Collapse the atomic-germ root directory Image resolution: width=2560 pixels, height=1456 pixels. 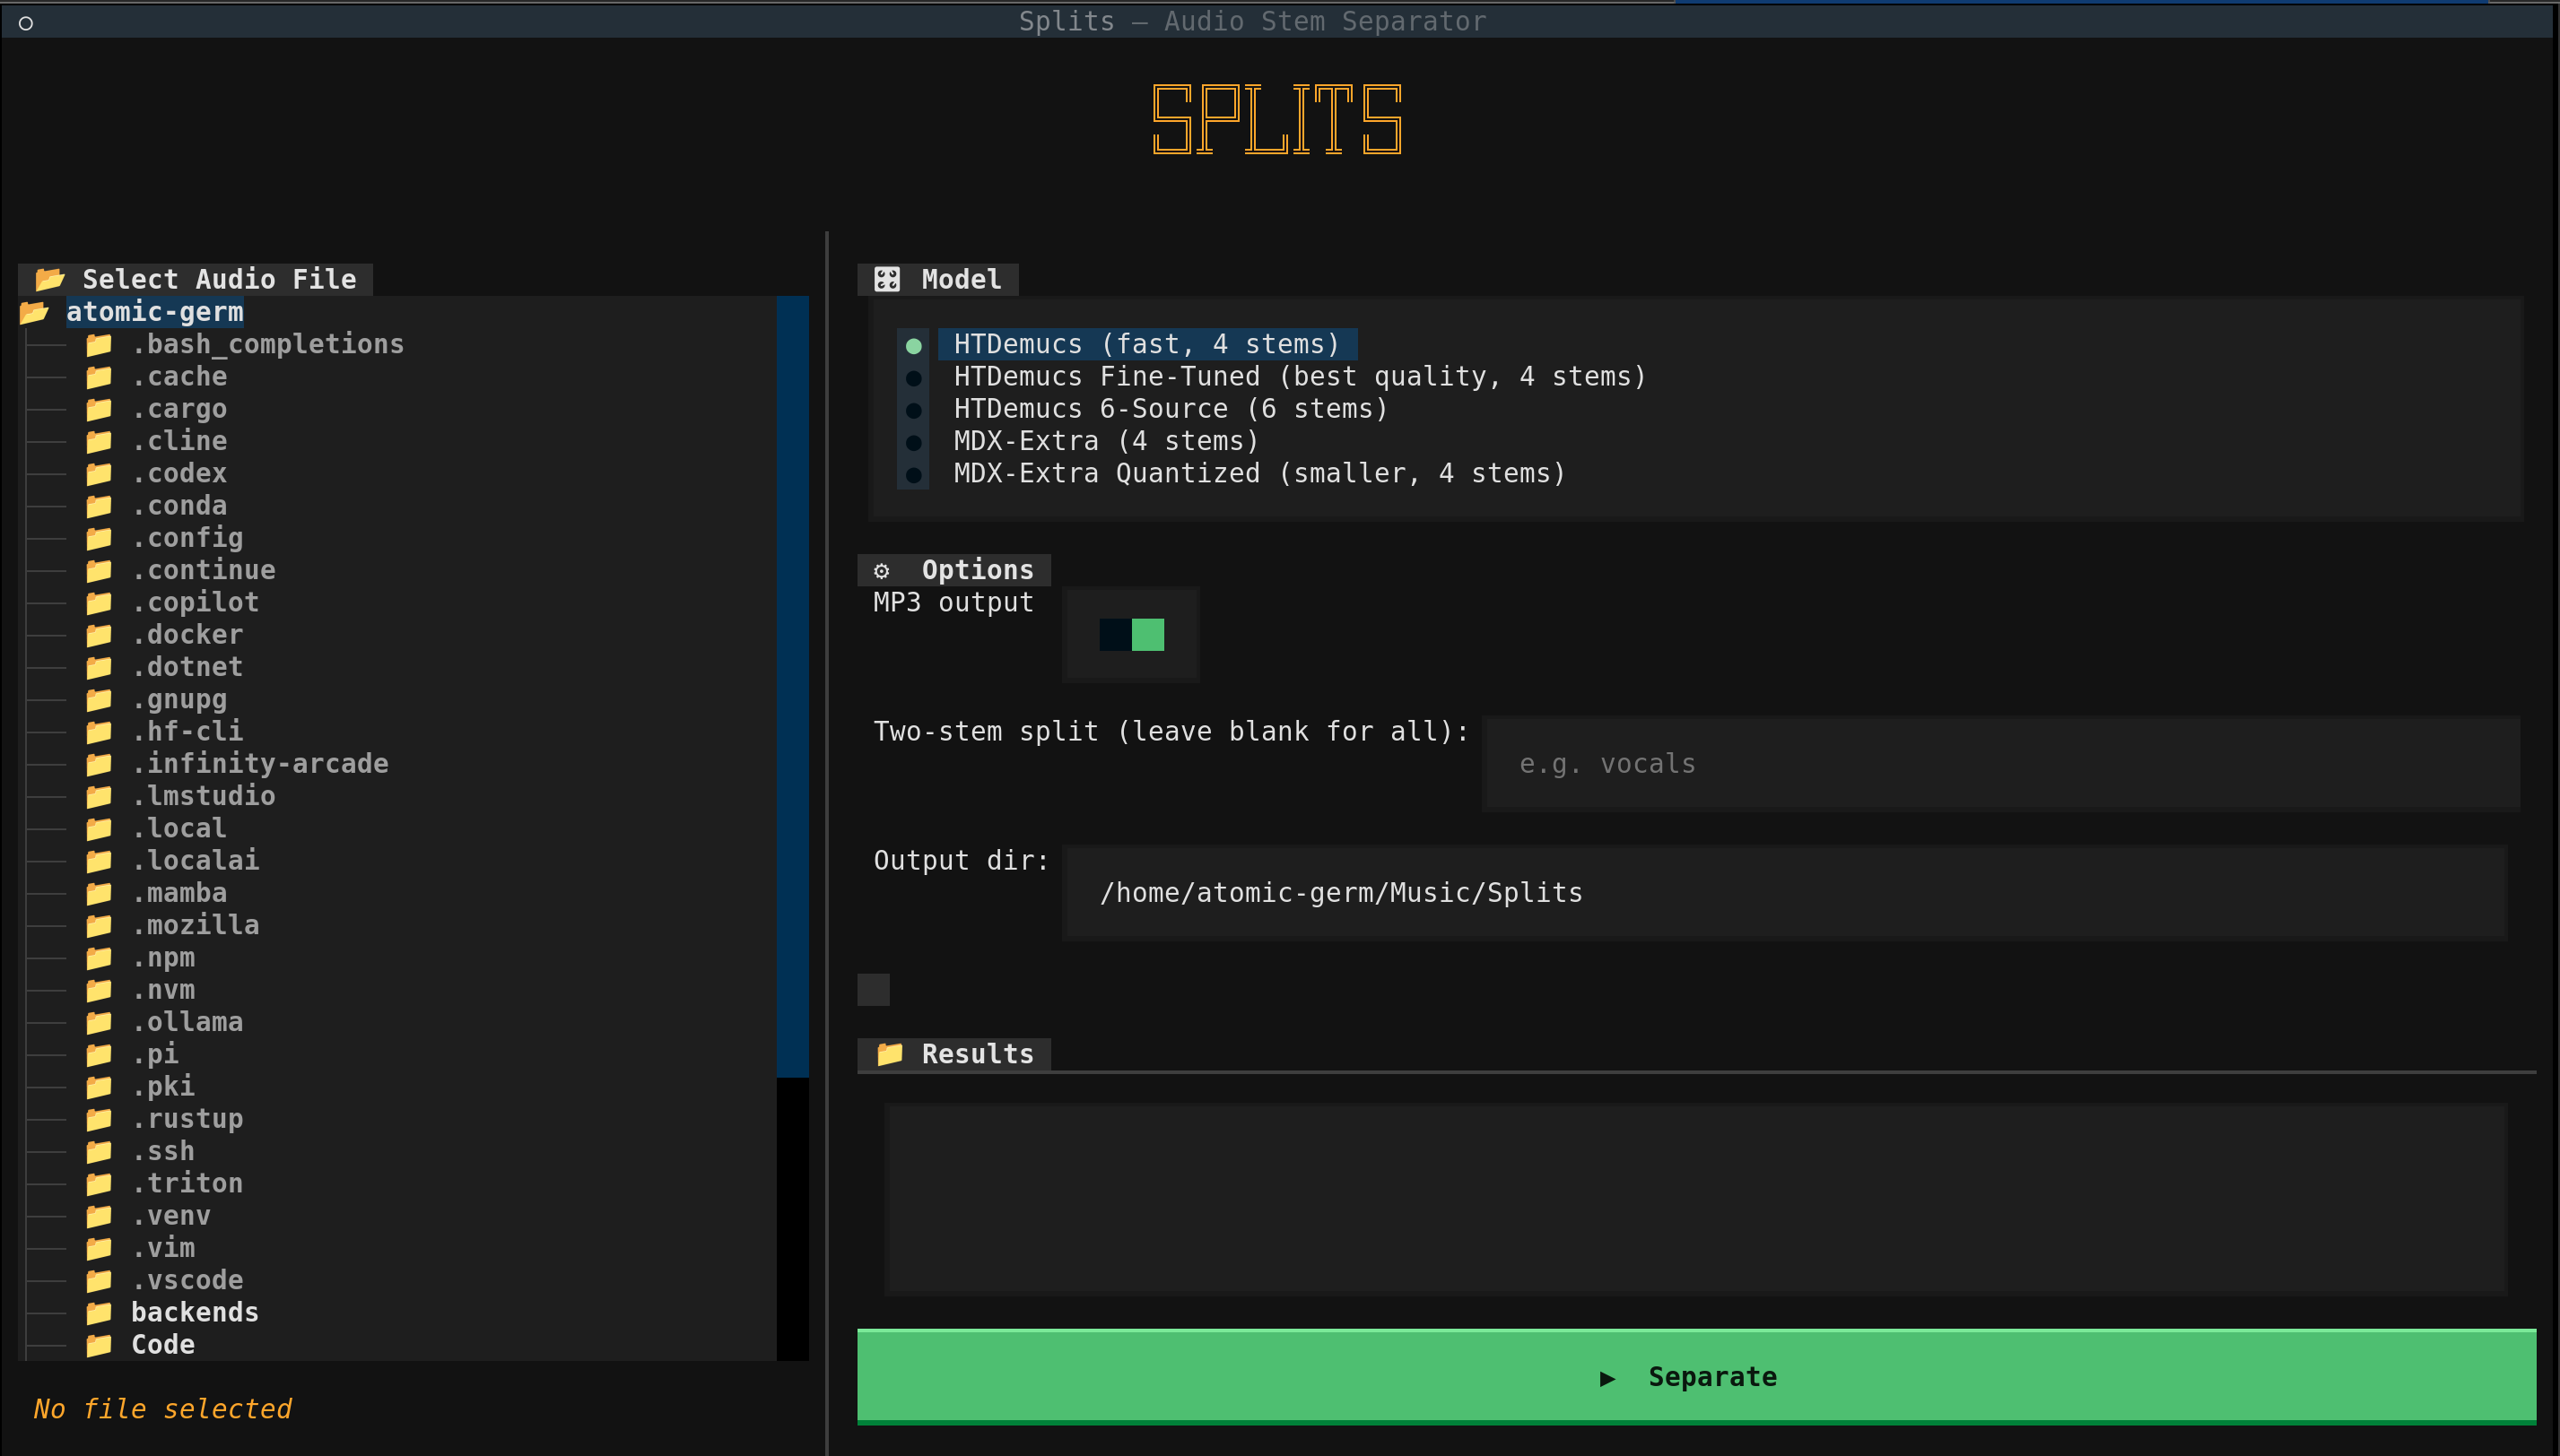tap(154, 312)
